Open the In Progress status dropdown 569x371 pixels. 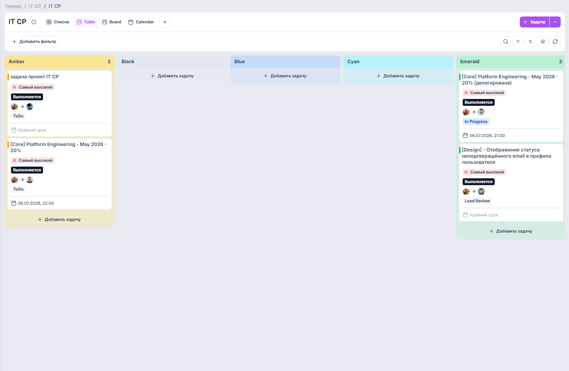tap(476, 122)
